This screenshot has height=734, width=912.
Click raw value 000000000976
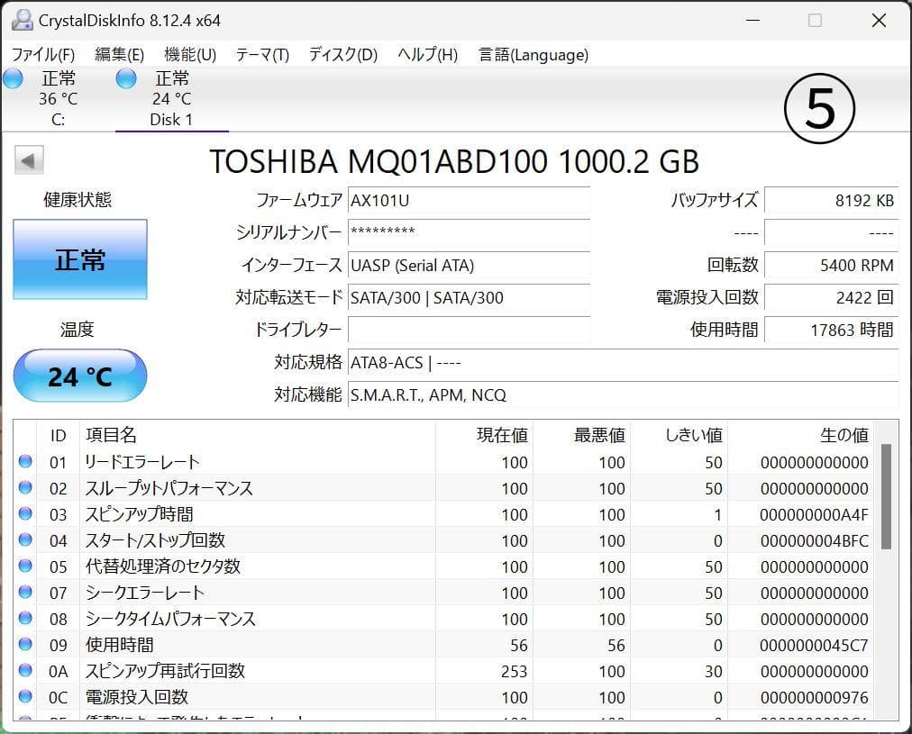(814, 698)
